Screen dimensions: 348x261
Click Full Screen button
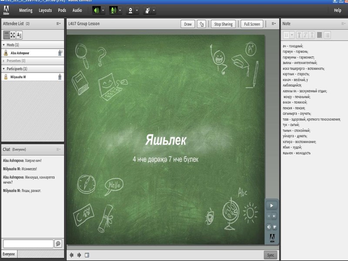[252, 24]
